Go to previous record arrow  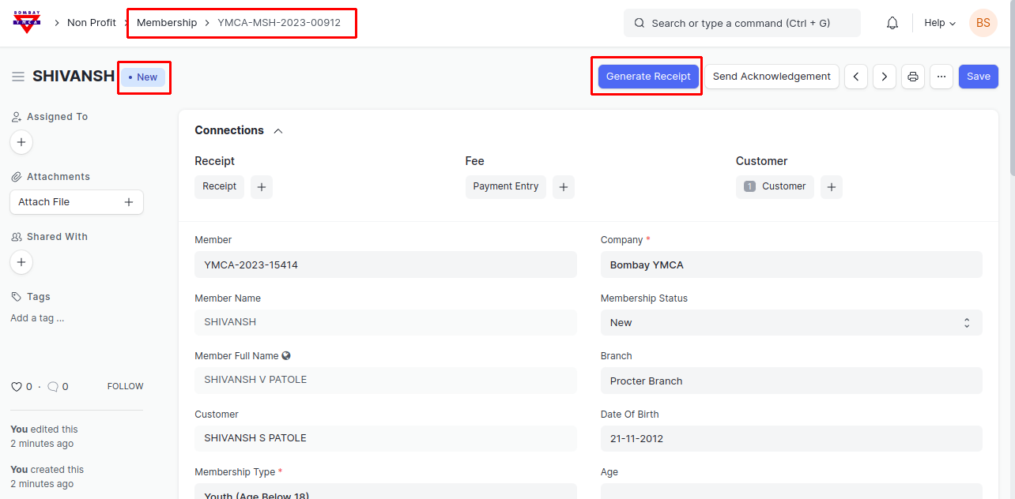click(856, 77)
